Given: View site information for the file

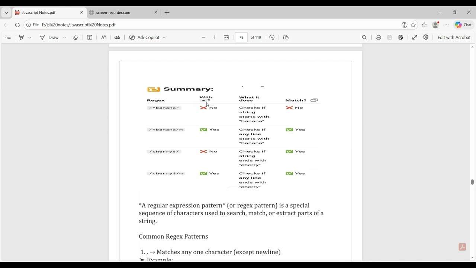Looking at the screenshot, I should point(32,25).
